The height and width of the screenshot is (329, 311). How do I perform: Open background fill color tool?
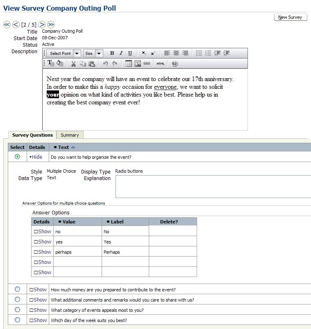tap(60, 63)
